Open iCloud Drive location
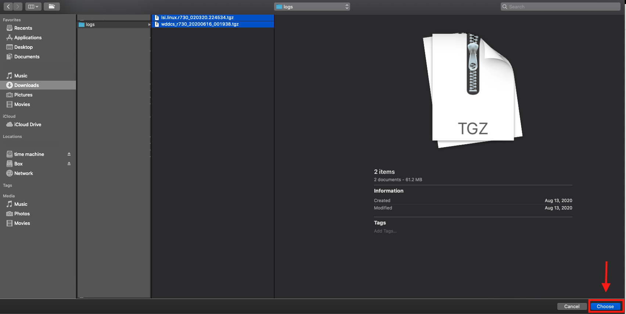 click(x=28, y=125)
